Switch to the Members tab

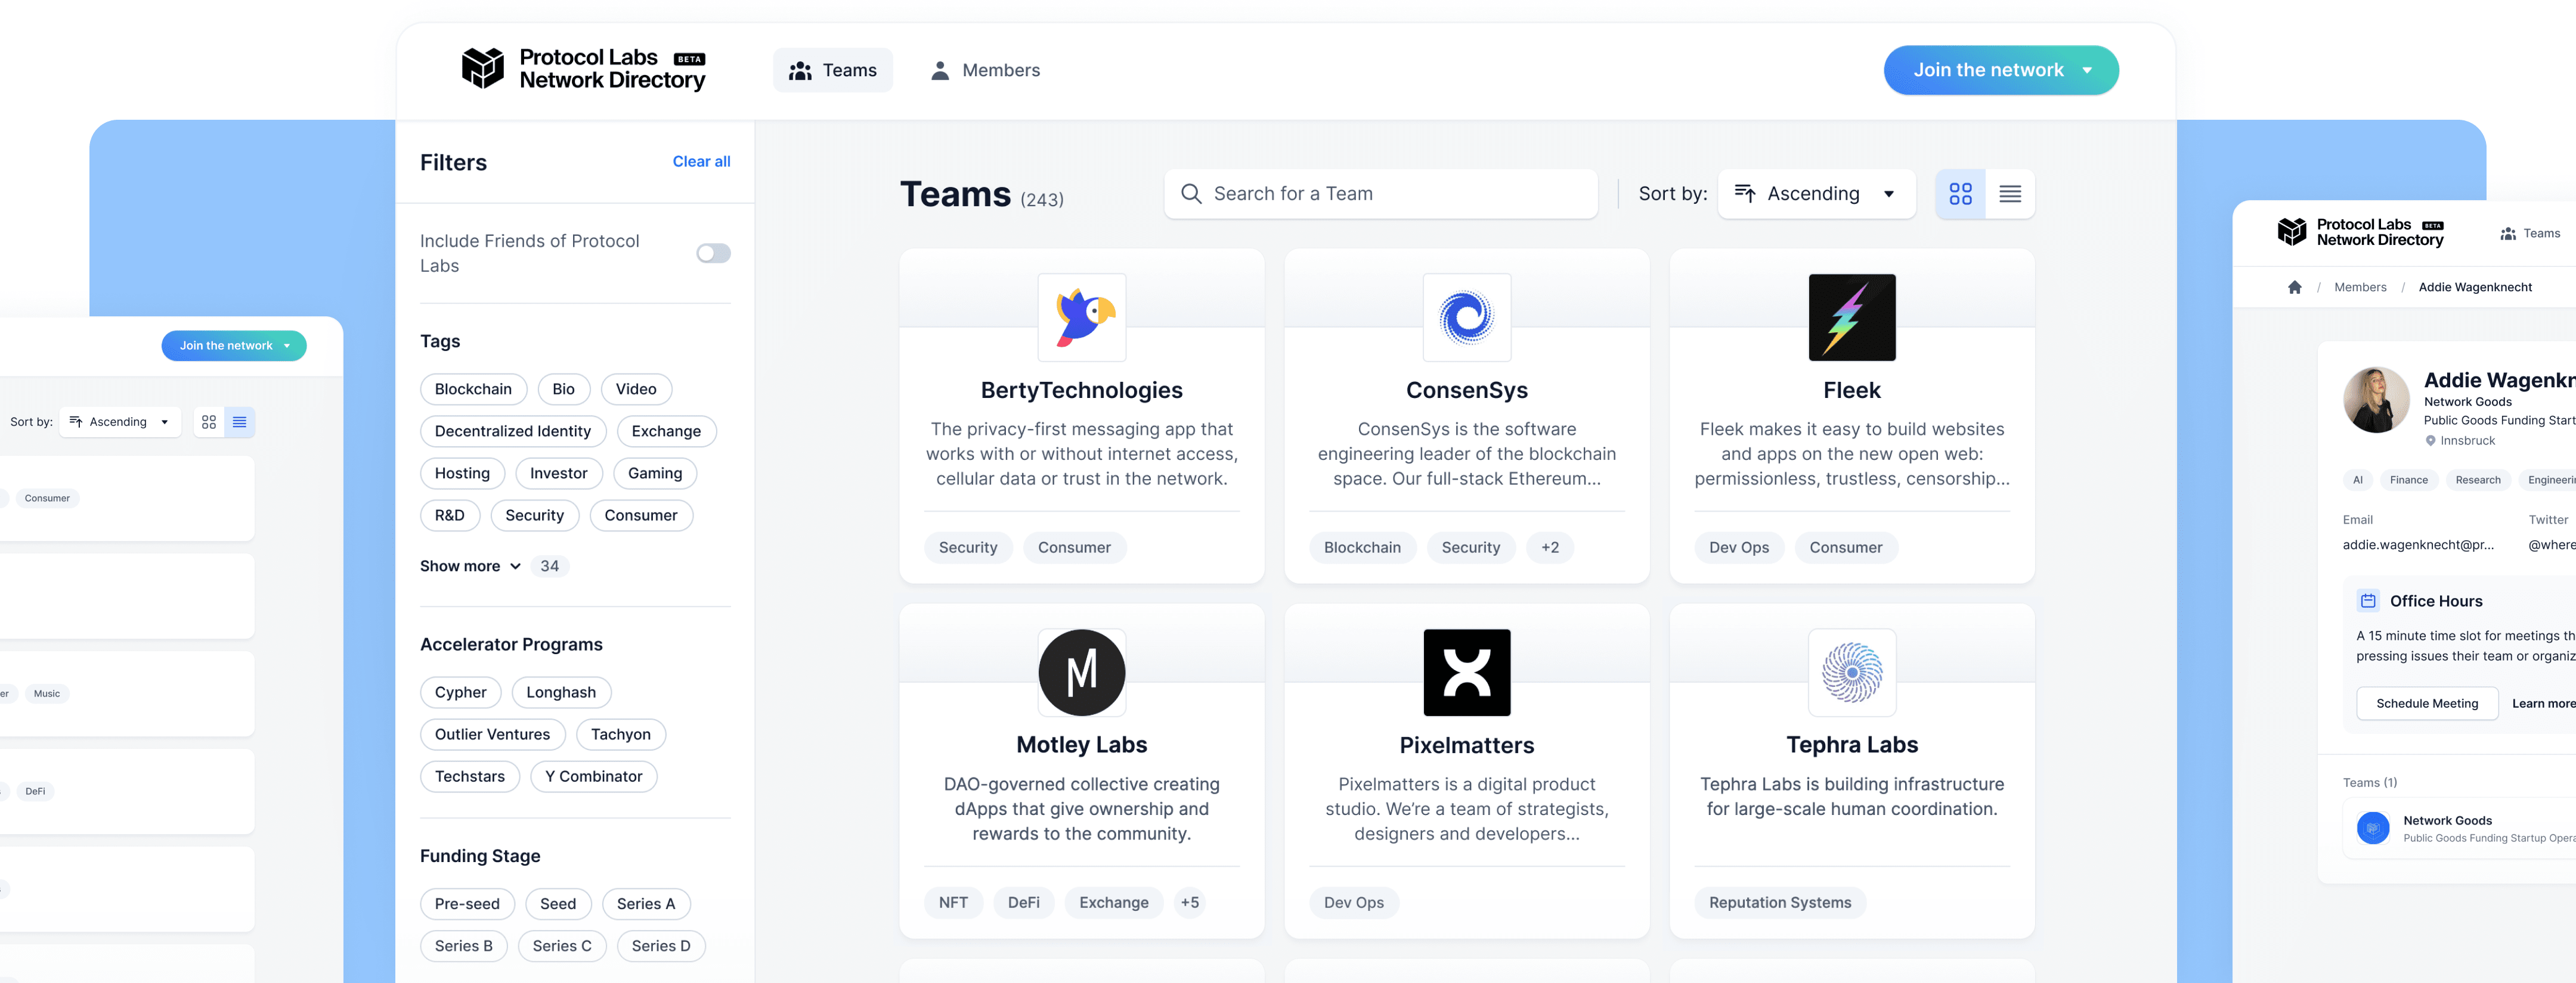coord(984,70)
